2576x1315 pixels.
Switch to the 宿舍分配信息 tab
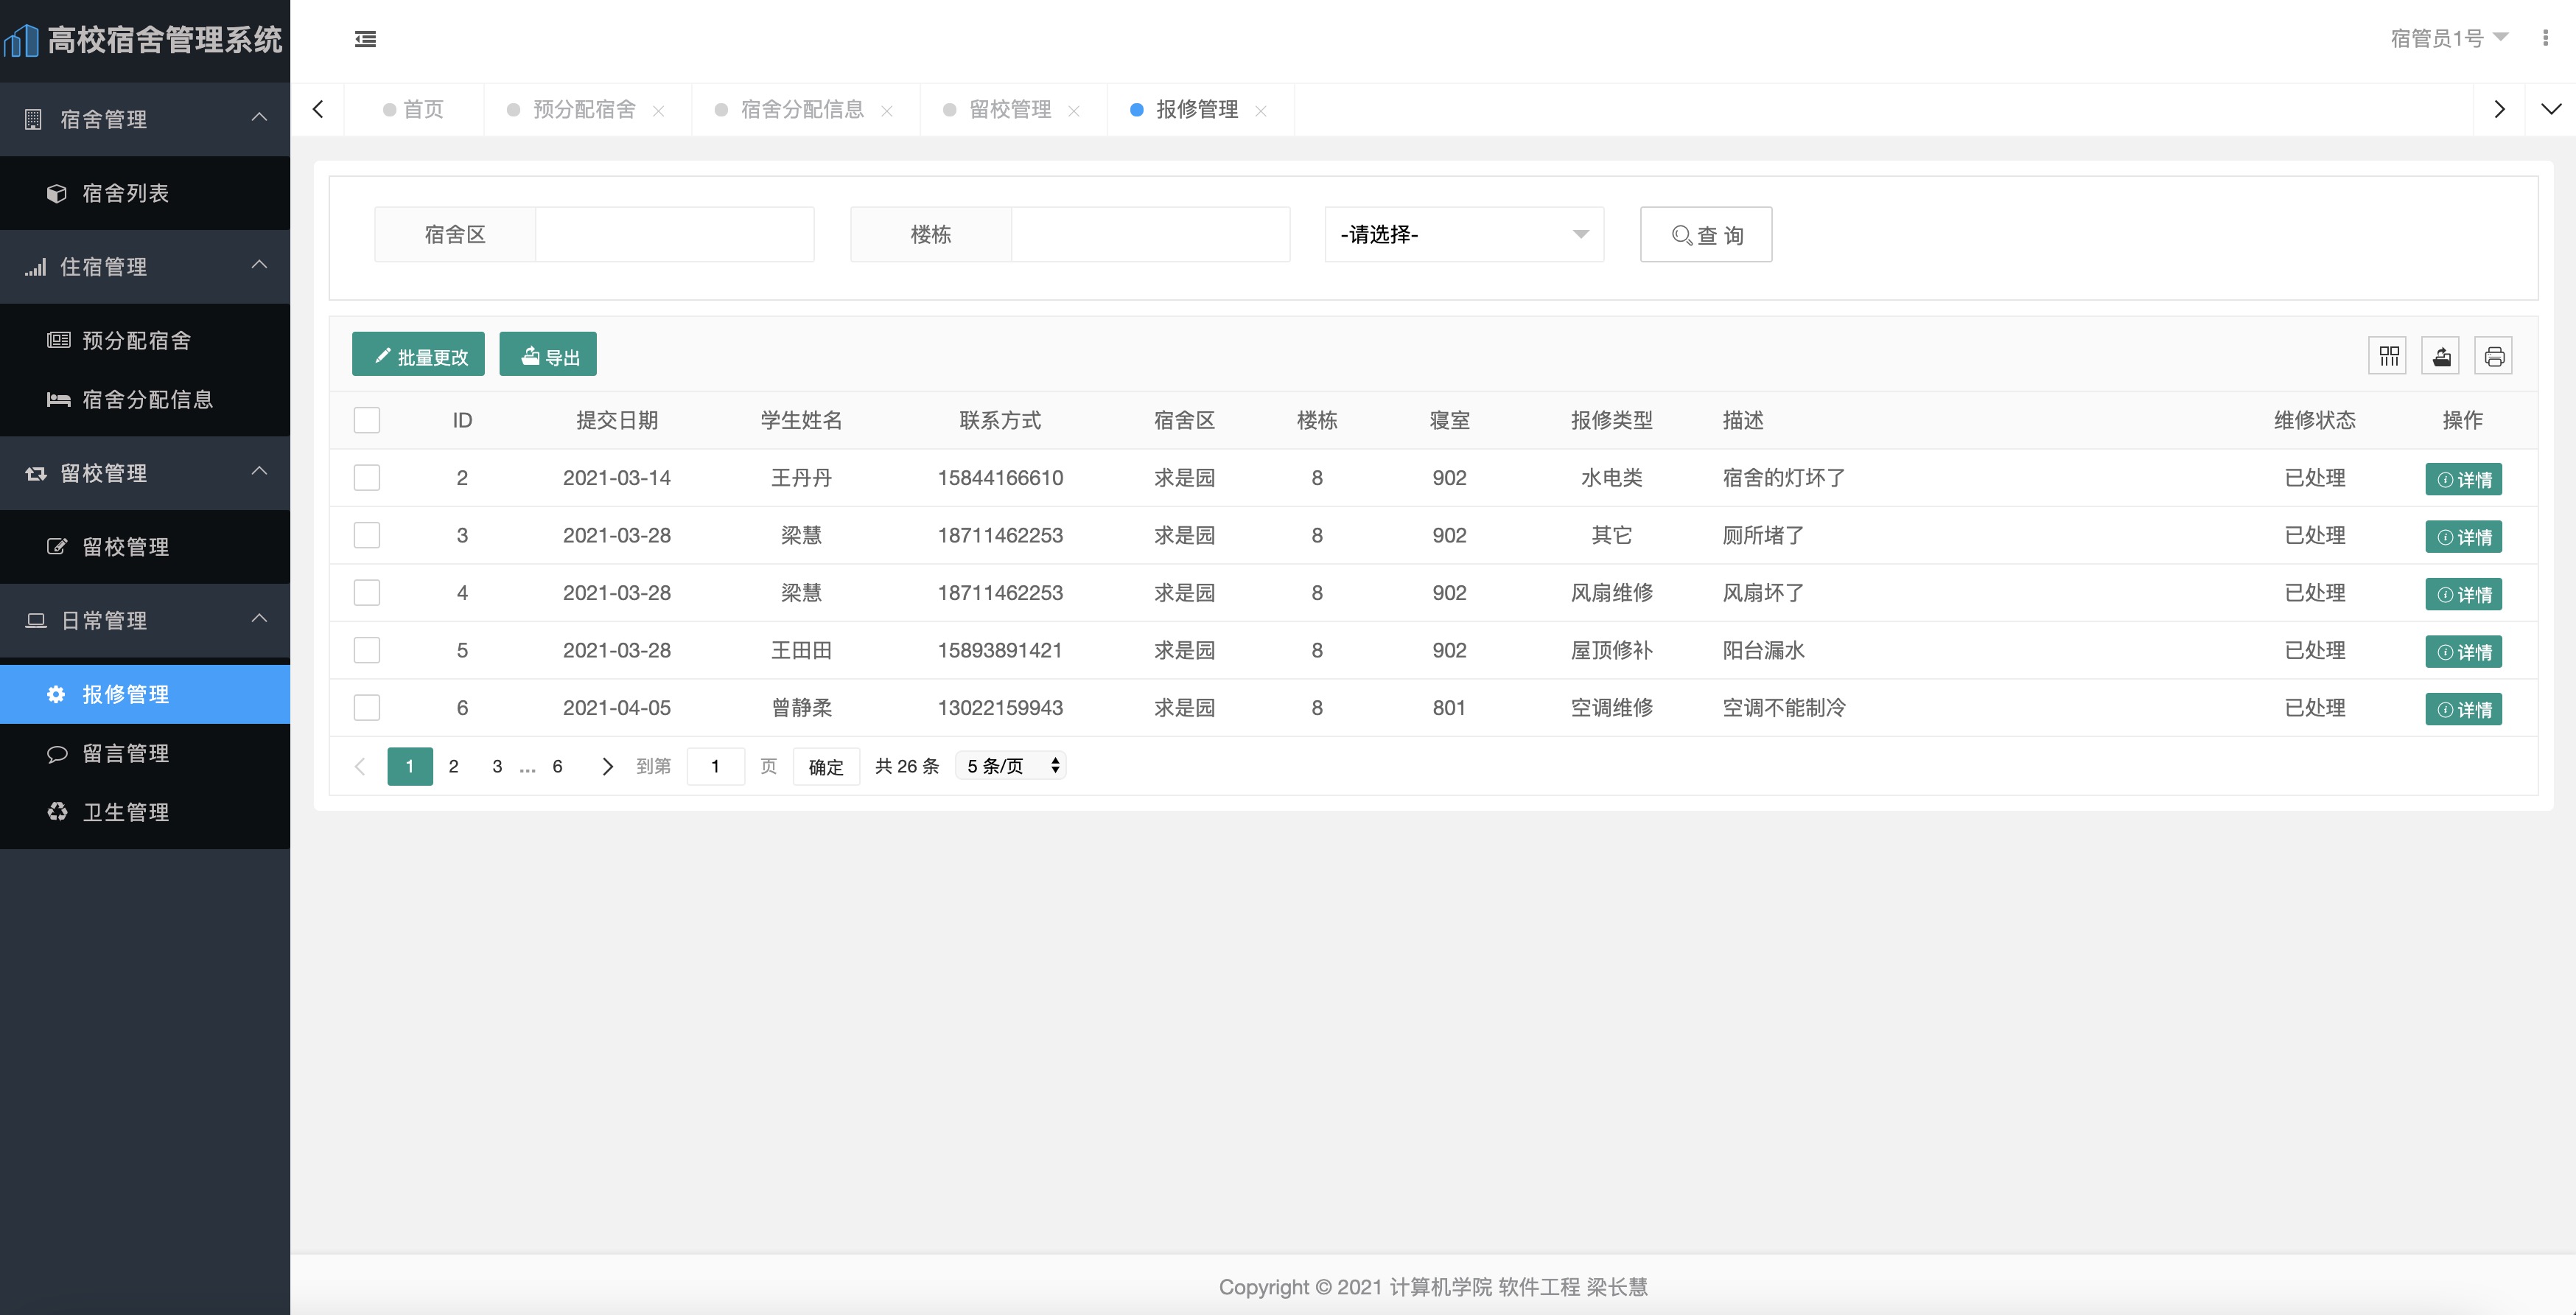click(x=802, y=109)
